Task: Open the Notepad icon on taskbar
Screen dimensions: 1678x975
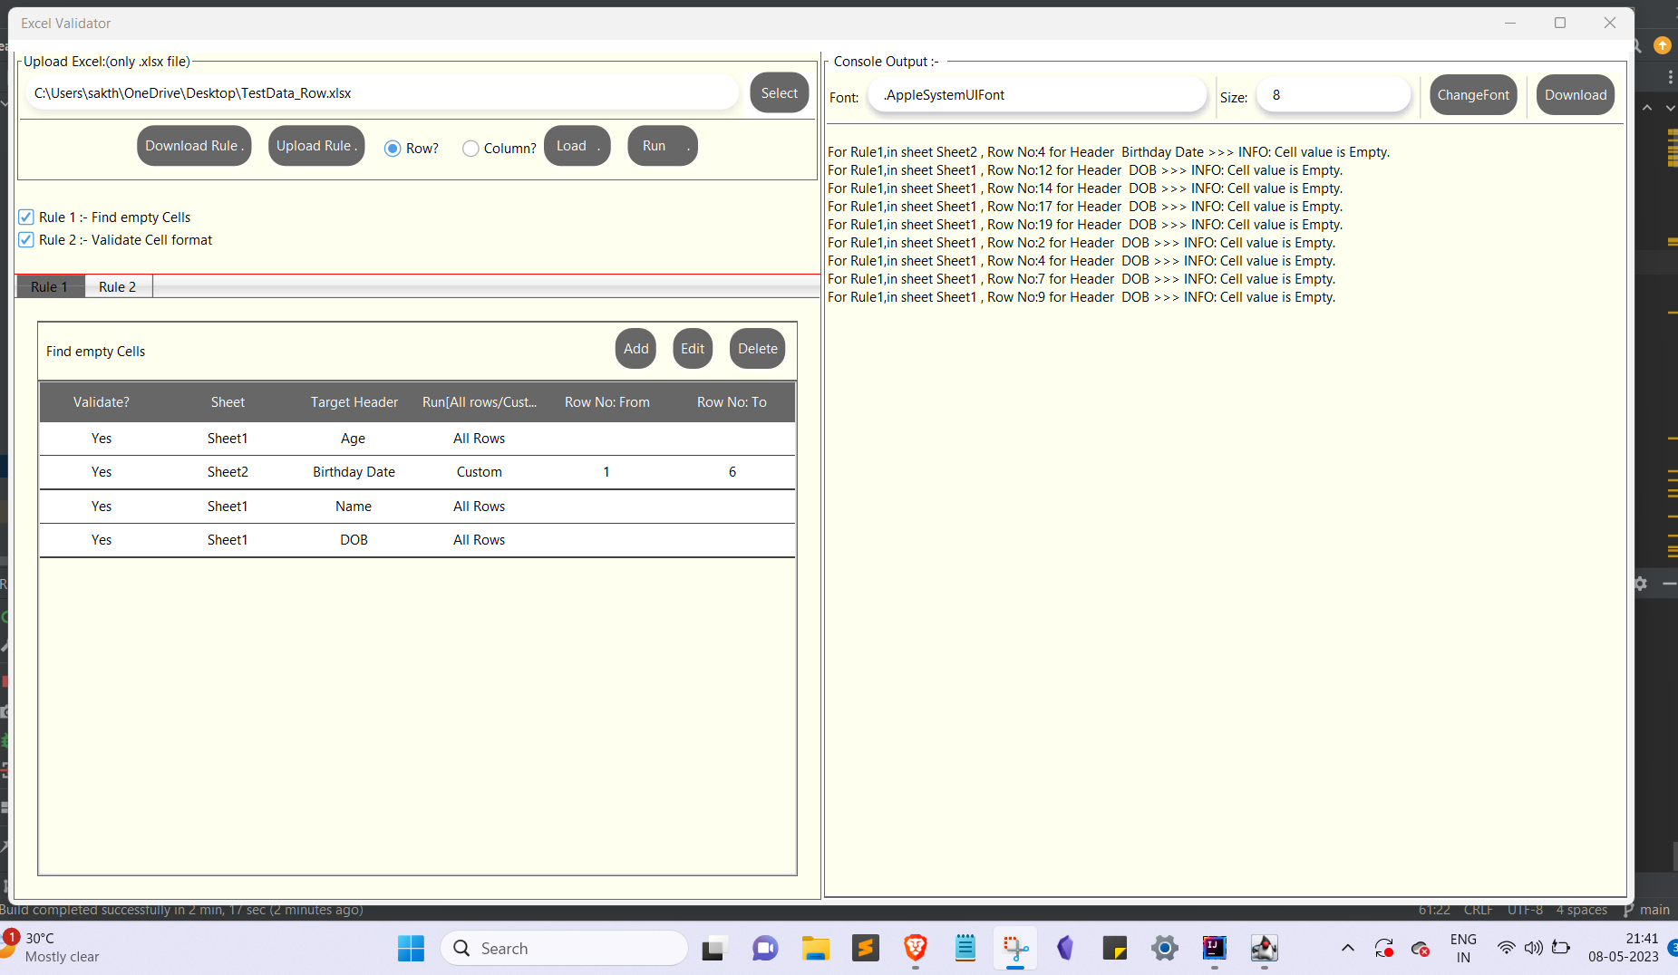Action: pos(965,949)
